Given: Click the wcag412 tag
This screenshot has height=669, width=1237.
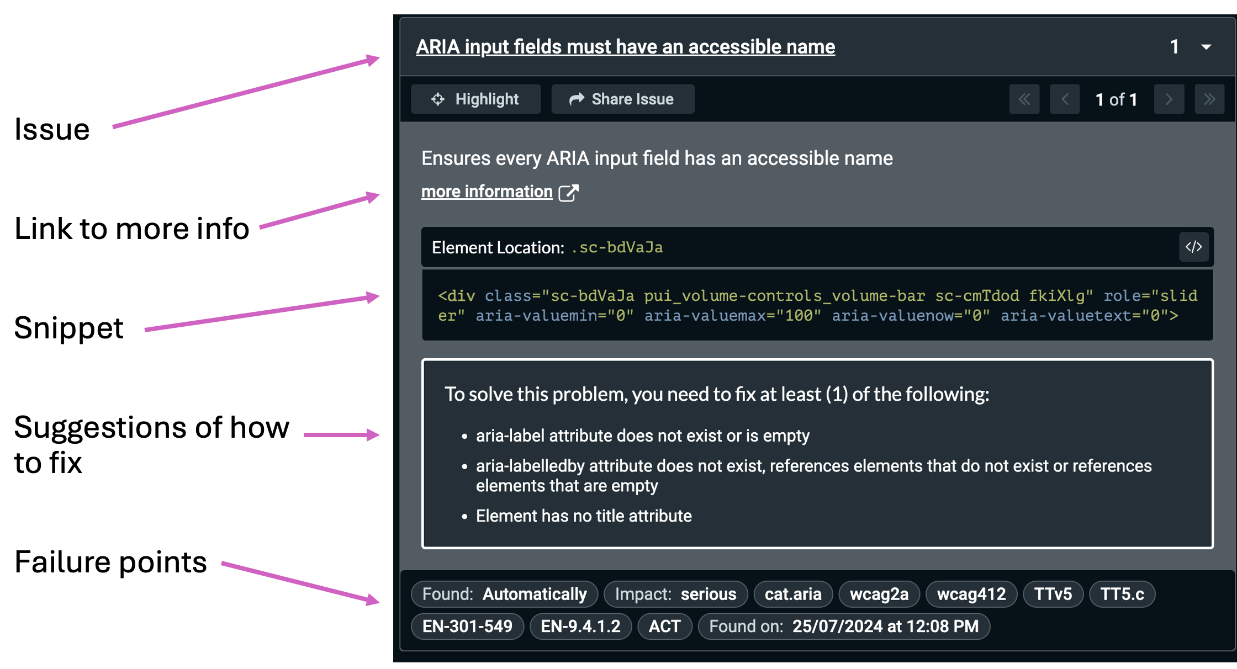Looking at the screenshot, I should (x=971, y=594).
